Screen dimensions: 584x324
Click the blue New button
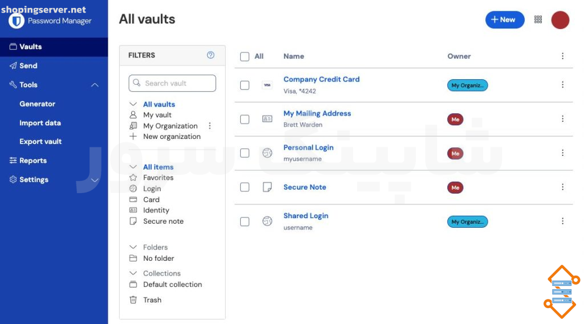pos(505,20)
